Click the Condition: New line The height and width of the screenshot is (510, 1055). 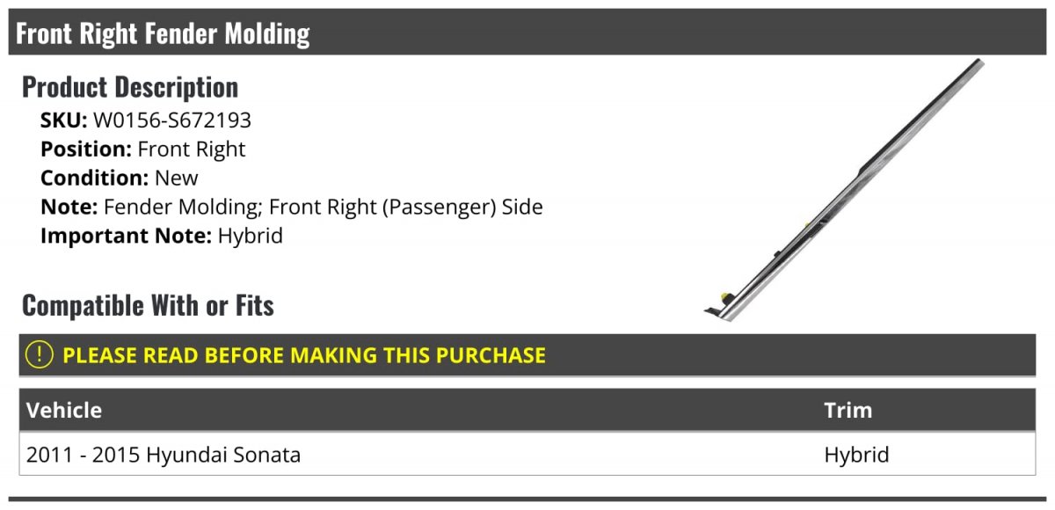click(120, 178)
